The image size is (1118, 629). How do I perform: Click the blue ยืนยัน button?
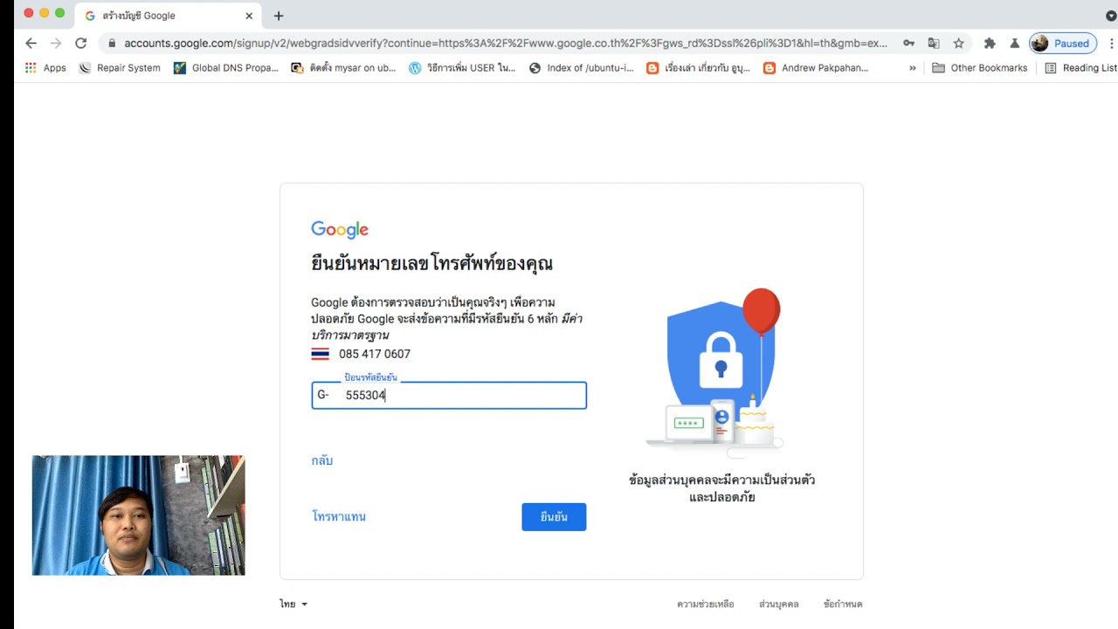554,516
